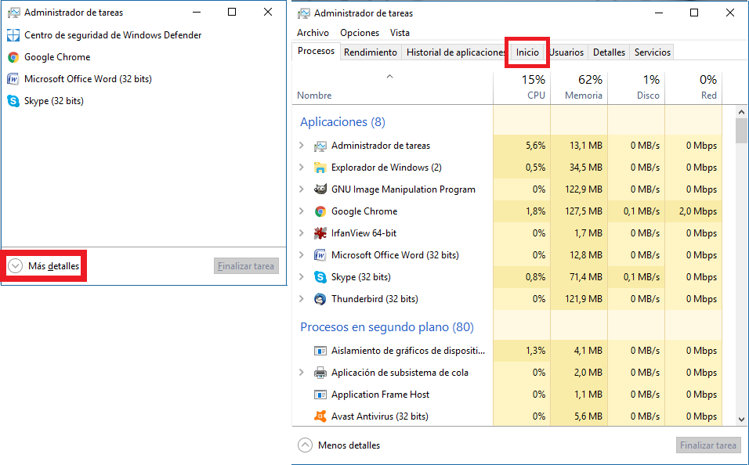749x465 pixels.
Task: Select the Procesos tab
Action: [316, 51]
